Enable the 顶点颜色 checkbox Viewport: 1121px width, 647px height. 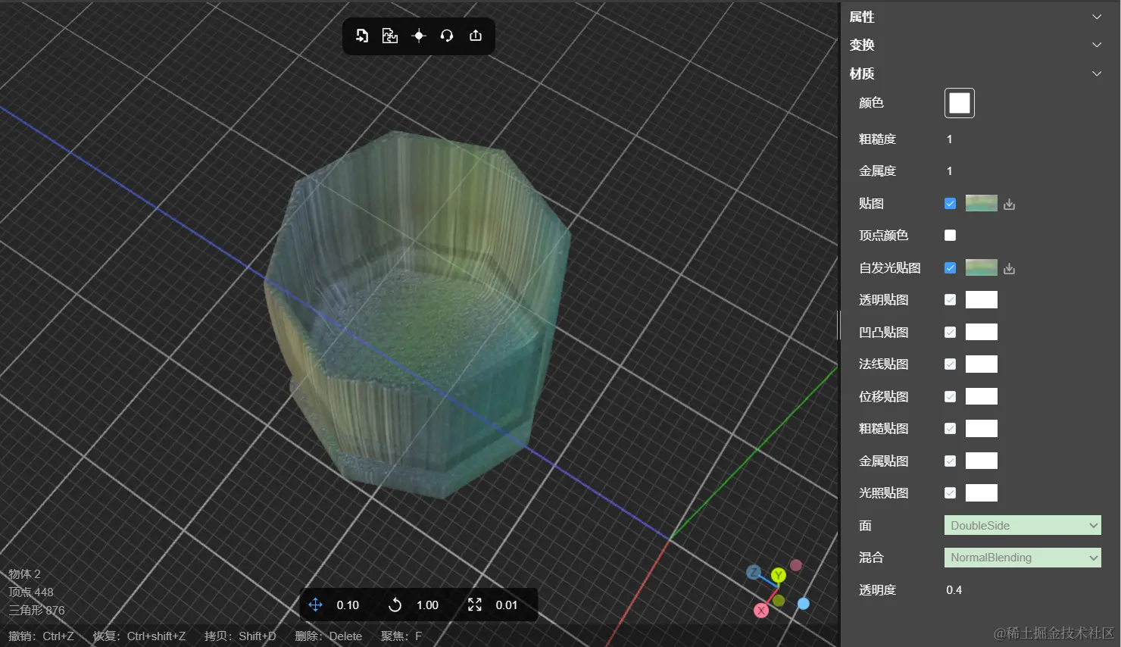(950, 236)
